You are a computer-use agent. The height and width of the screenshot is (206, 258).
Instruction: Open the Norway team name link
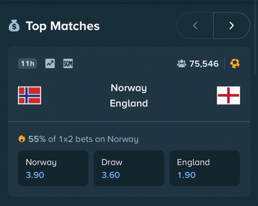pyautogui.click(x=129, y=88)
